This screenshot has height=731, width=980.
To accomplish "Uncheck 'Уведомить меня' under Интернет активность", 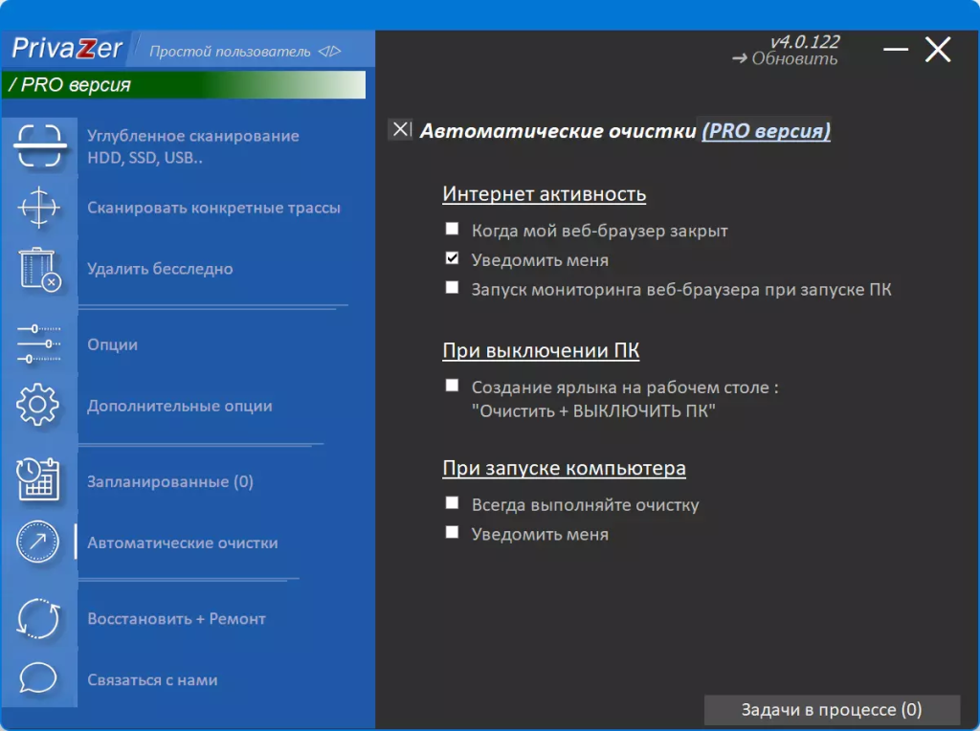I will (452, 258).
